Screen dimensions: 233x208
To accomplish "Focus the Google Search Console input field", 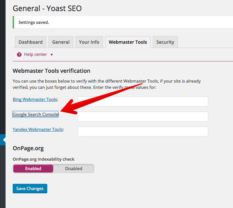I will click(x=143, y=117).
